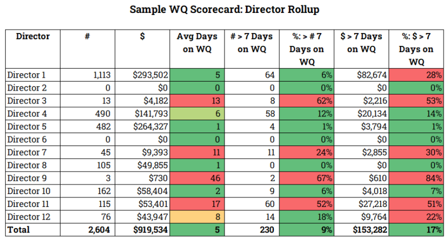
Task: Click the total amount $919,534
Action: [143, 229]
